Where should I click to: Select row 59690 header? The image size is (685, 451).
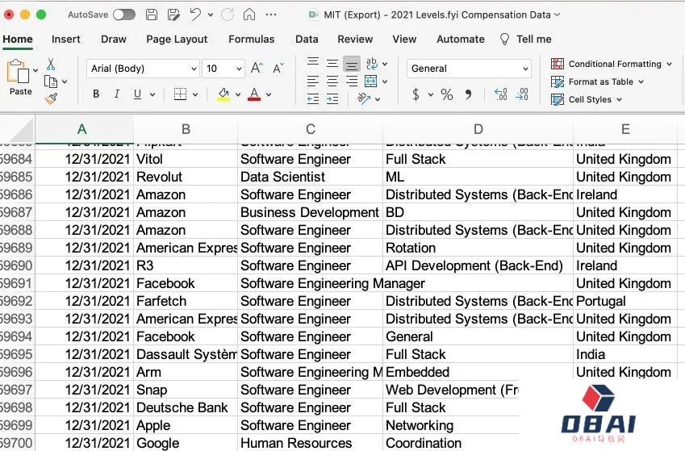pyautogui.click(x=17, y=265)
